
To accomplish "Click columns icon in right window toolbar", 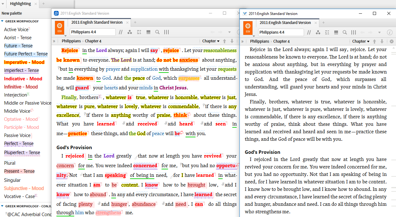I will [x=354, y=32].
